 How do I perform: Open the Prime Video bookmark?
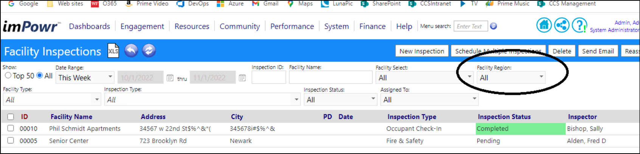coord(147,4)
